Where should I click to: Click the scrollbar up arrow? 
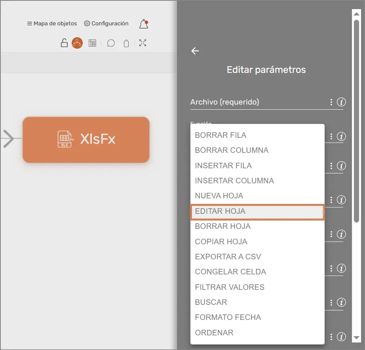click(x=356, y=14)
